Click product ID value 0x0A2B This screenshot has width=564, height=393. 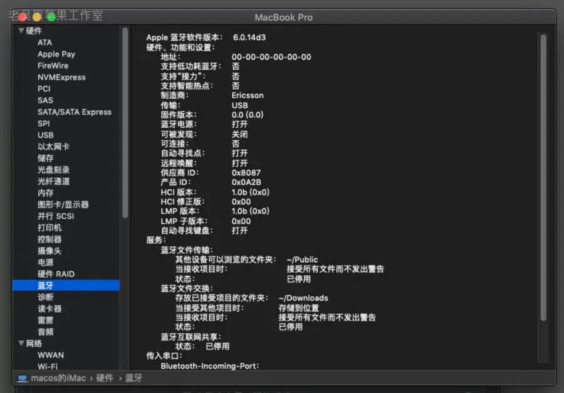pos(246,182)
